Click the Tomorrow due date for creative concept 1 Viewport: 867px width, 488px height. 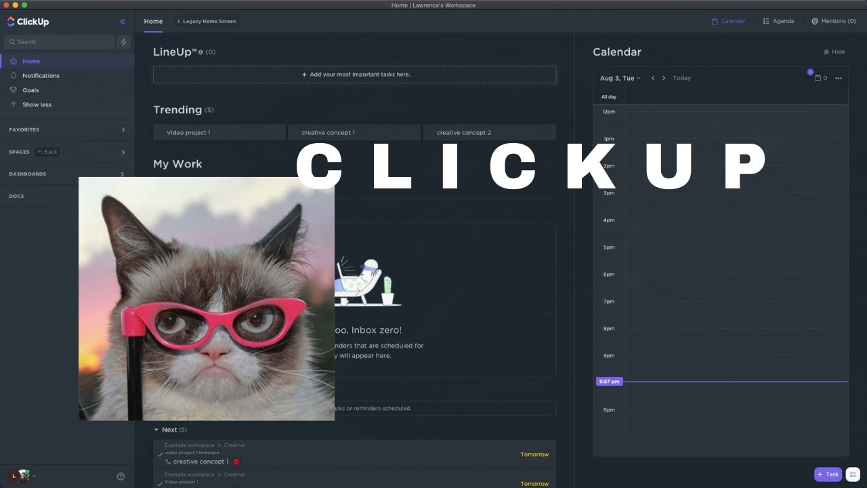point(534,454)
